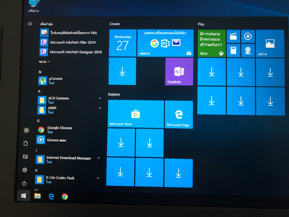Viewport: 289px width, 217px height.
Task: Open the Camera webcam small tile
Action: click(x=248, y=50)
